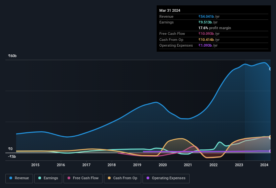The height and width of the screenshot is (188, 276).
Task: Select the 2018 x-axis label
Action: [x=112, y=165]
